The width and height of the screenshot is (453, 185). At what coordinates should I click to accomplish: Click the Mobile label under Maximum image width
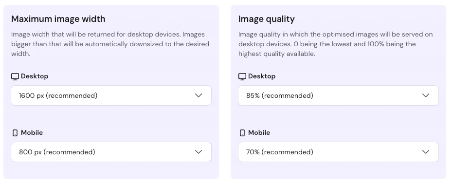click(x=32, y=133)
